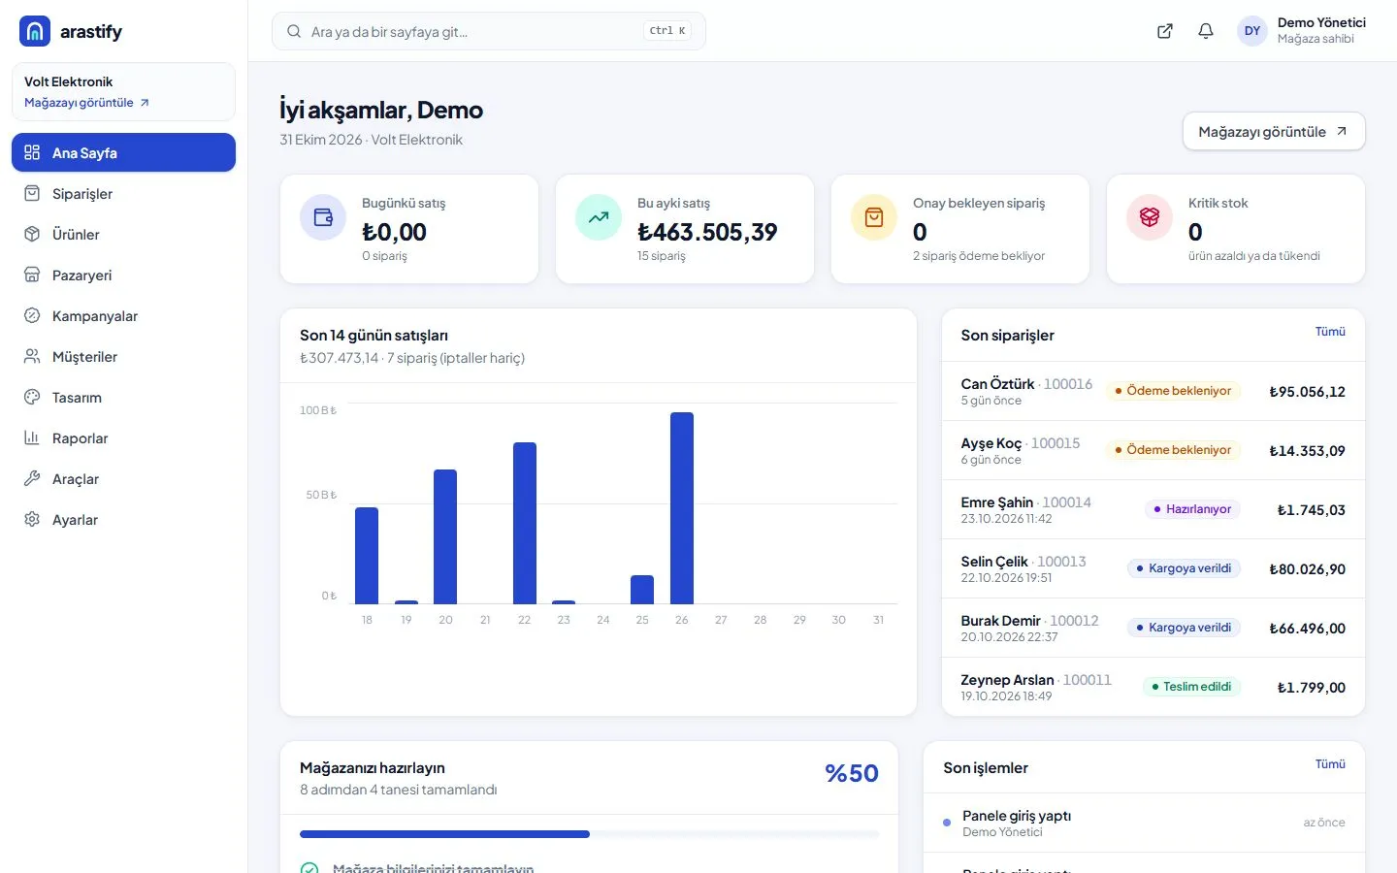Click the Tasarım palette icon
The image size is (1397, 873).
tap(32, 397)
